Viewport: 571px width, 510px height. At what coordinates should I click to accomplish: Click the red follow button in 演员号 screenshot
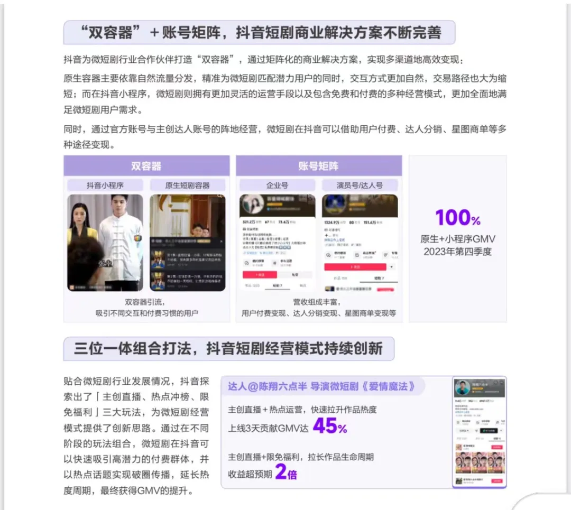(355, 267)
